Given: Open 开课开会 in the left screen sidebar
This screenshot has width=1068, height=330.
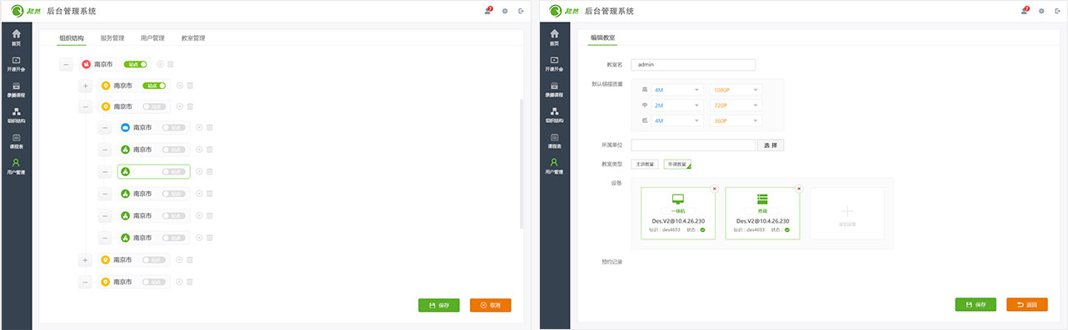Looking at the screenshot, I should (x=16, y=63).
